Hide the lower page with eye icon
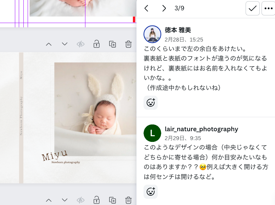 pyautogui.click(x=80, y=200)
